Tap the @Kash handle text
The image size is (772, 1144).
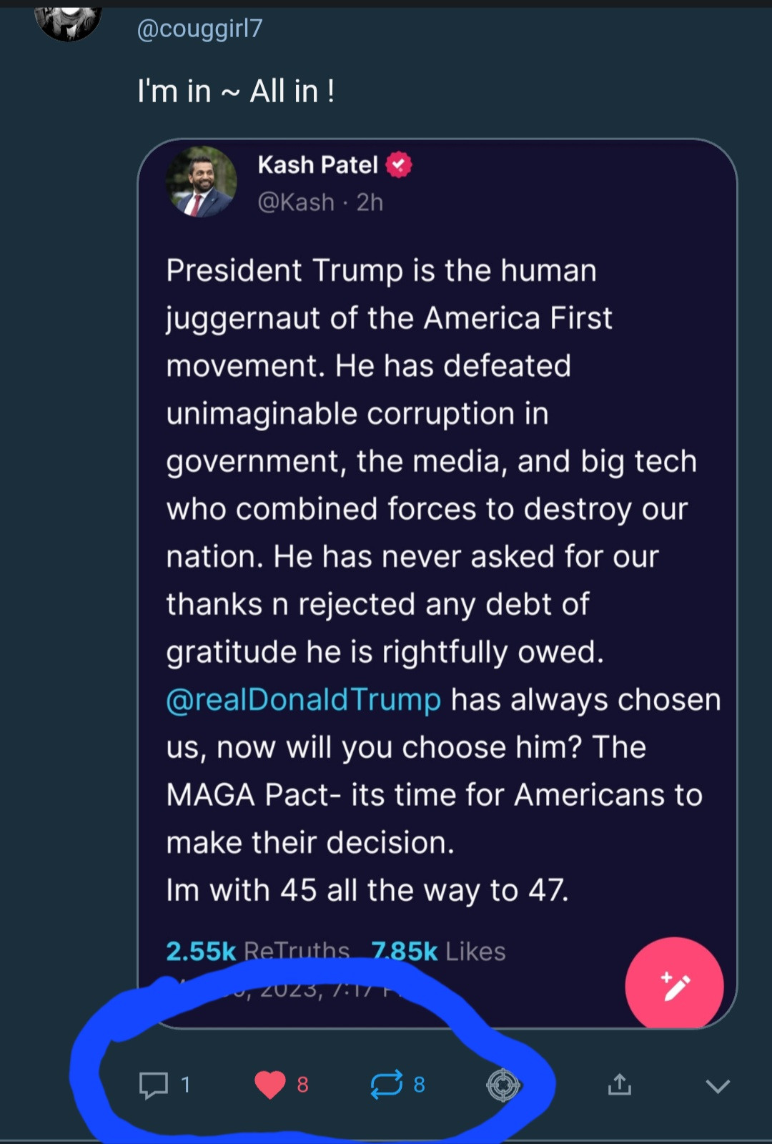click(x=296, y=202)
